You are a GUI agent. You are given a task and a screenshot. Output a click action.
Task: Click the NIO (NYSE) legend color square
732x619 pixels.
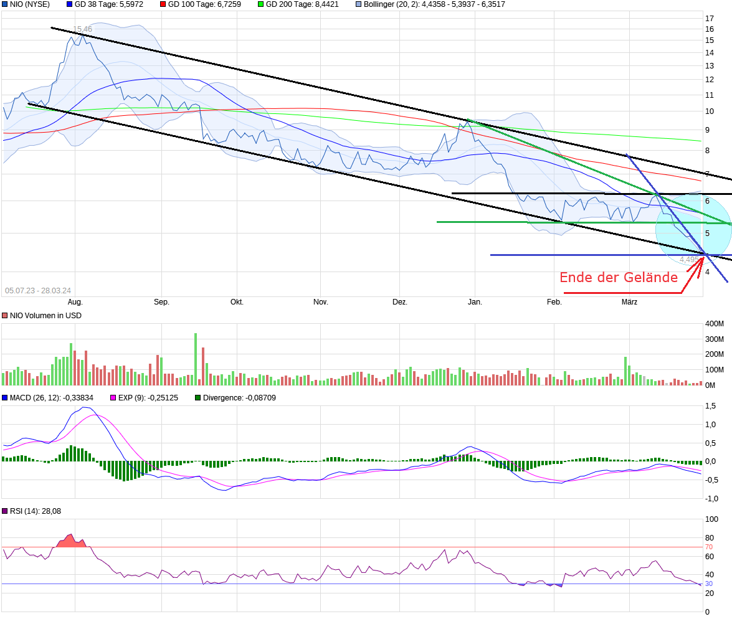5,4
